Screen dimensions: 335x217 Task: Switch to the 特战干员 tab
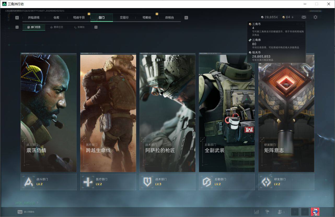(79, 17)
